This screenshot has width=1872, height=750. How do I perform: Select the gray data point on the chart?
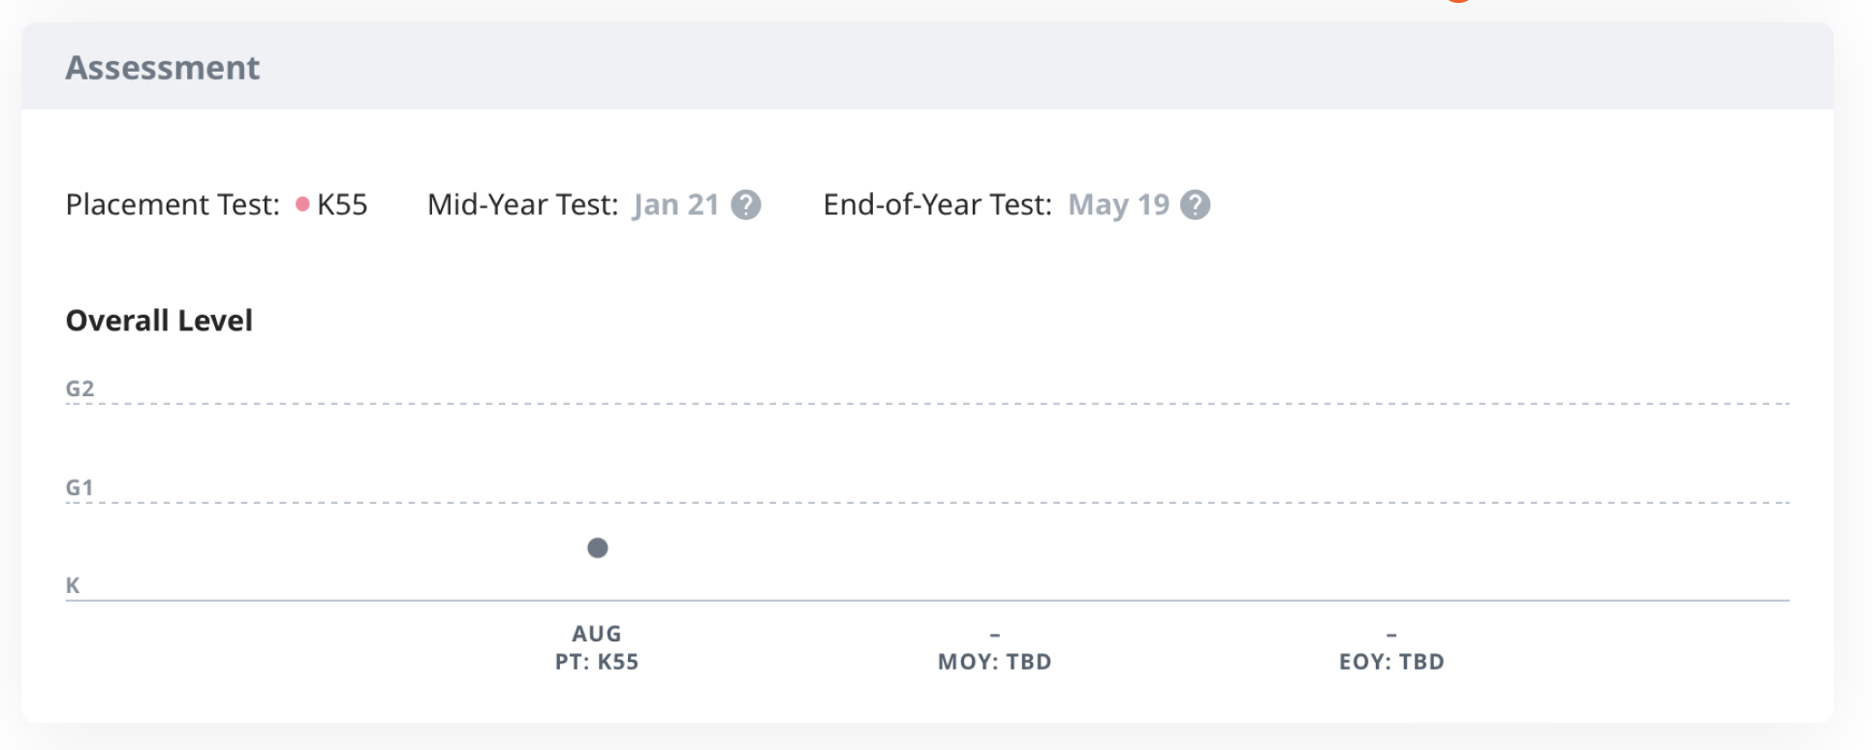pyautogui.click(x=598, y=548)
